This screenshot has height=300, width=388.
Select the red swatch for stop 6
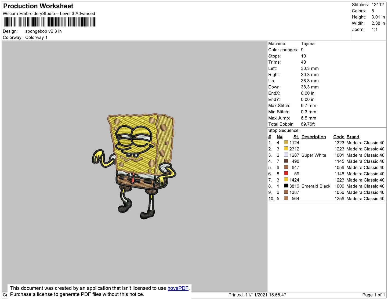tap(286, 174)
